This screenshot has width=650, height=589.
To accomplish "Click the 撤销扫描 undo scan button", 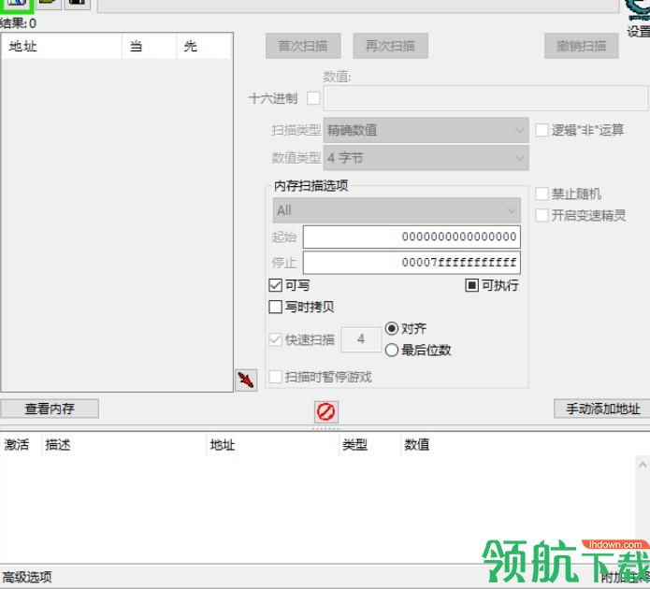I will [x=582, y=46].
